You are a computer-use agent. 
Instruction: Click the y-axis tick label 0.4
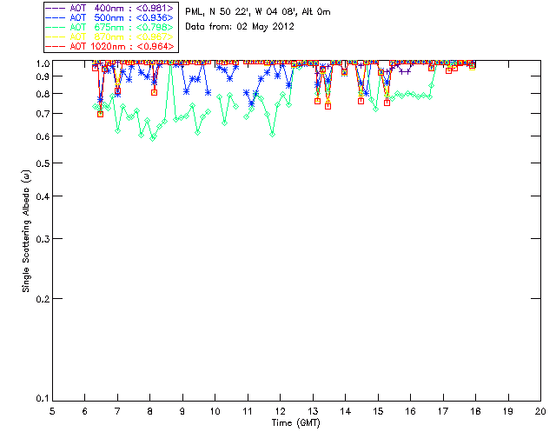41,196
